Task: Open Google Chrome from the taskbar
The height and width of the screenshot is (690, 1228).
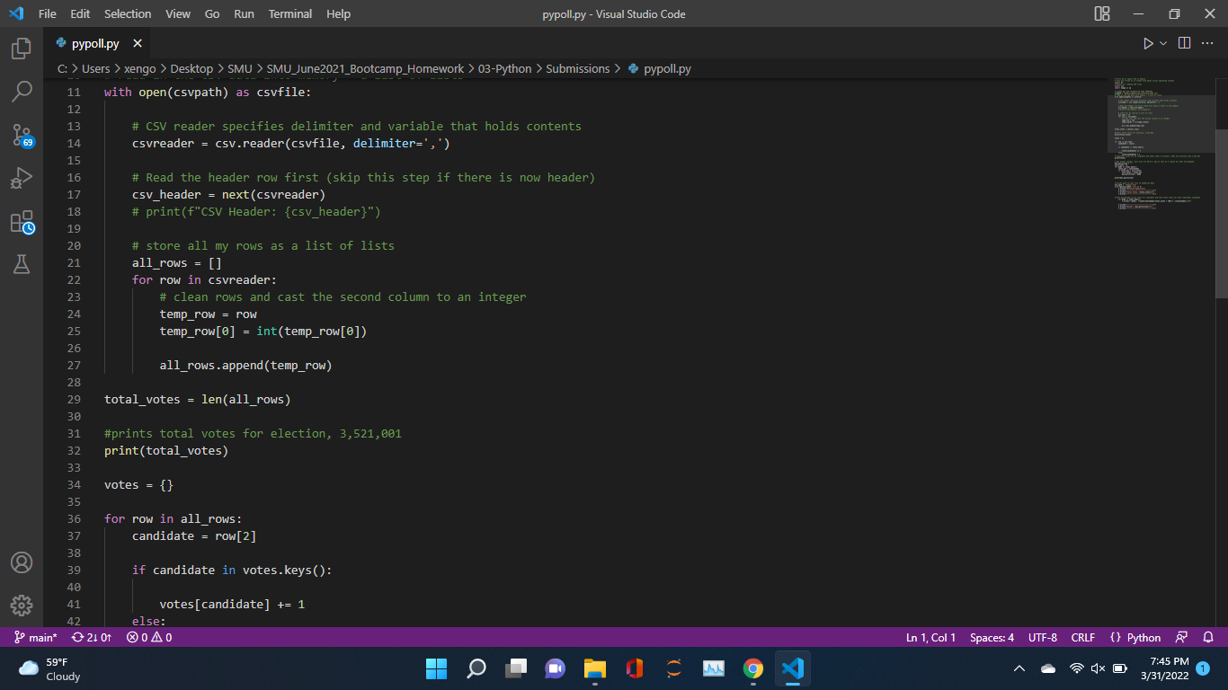Action: click(753, 668)
